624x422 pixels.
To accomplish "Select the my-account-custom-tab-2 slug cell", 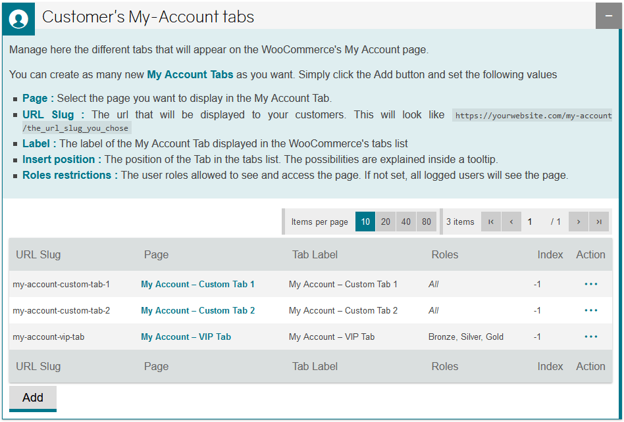I will tap(61, 310).
